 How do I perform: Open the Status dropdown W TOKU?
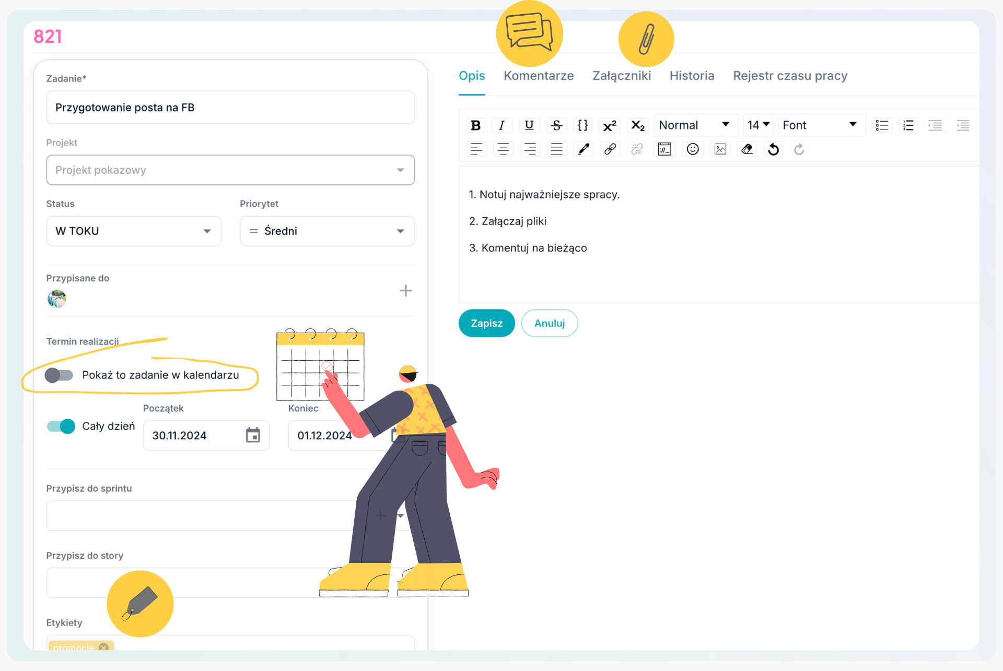point(134,231)
